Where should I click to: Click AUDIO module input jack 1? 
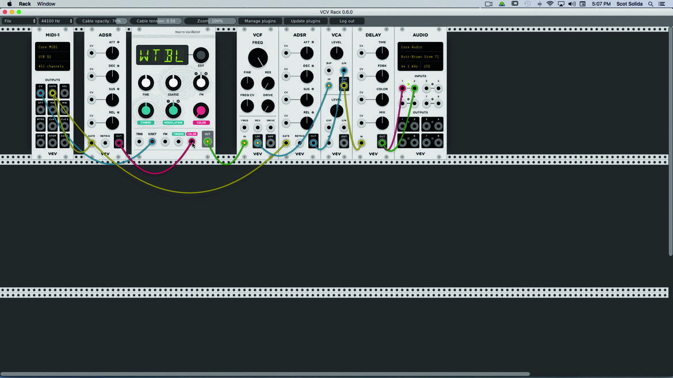[x=402, y=88]
